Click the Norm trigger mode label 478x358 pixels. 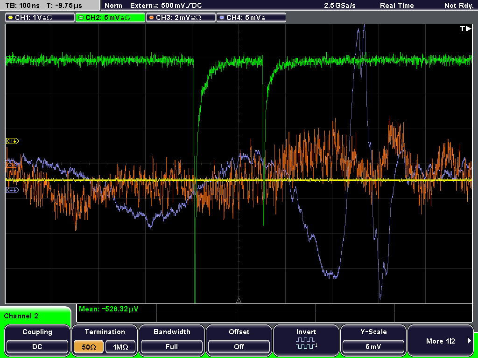click(113, 6)
